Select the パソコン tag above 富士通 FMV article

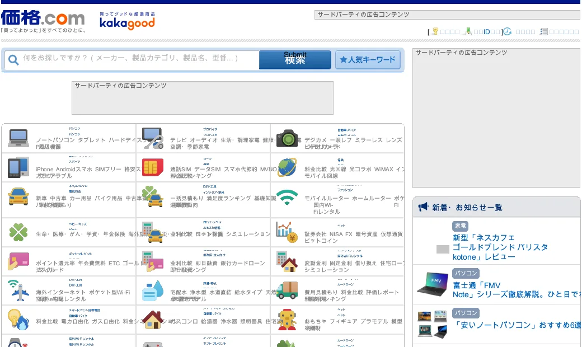pyautogui.click(x=466, y=273)
